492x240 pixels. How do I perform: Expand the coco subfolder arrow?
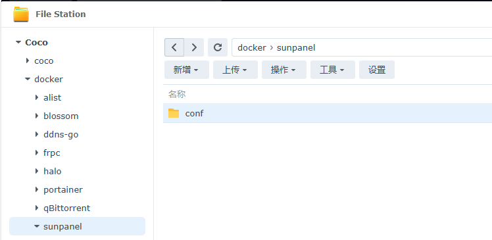(x=28, y=60)
